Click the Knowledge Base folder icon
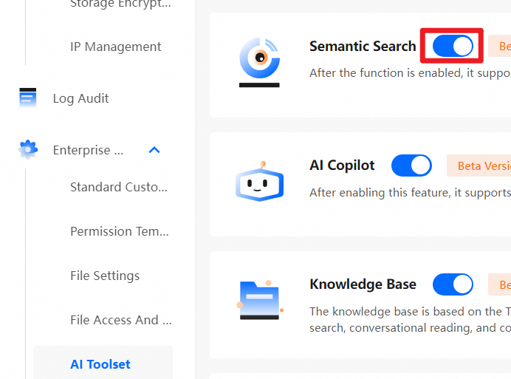 click(259, 298)
